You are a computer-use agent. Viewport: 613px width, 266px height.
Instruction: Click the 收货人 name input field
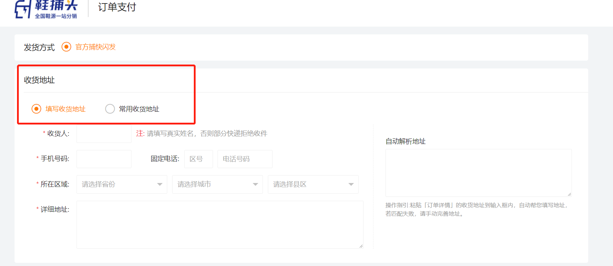(104, 134)
